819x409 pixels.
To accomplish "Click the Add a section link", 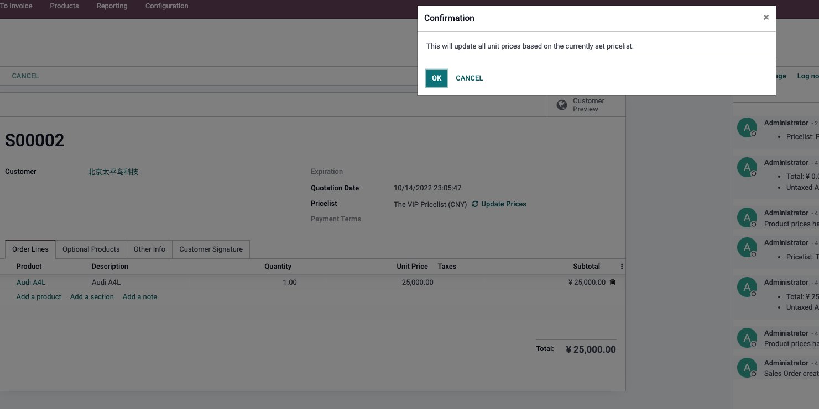I will click(92, 297).
